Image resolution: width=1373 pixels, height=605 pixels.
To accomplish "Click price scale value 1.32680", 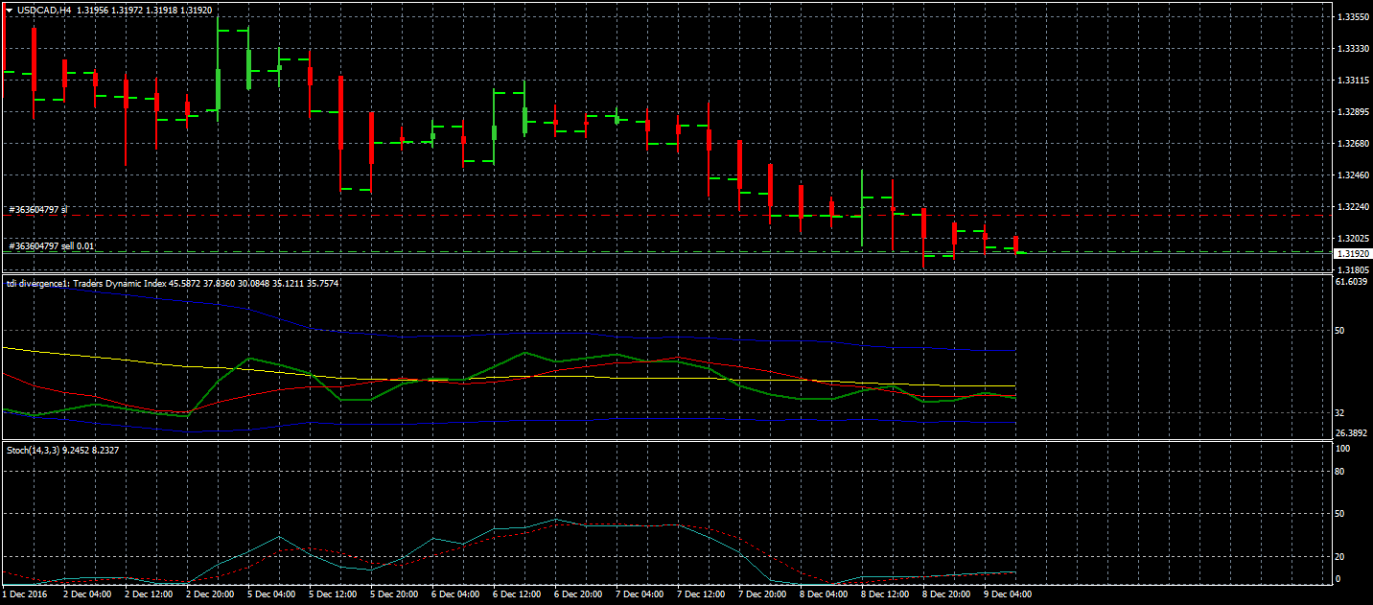I will click(1354, 144).
